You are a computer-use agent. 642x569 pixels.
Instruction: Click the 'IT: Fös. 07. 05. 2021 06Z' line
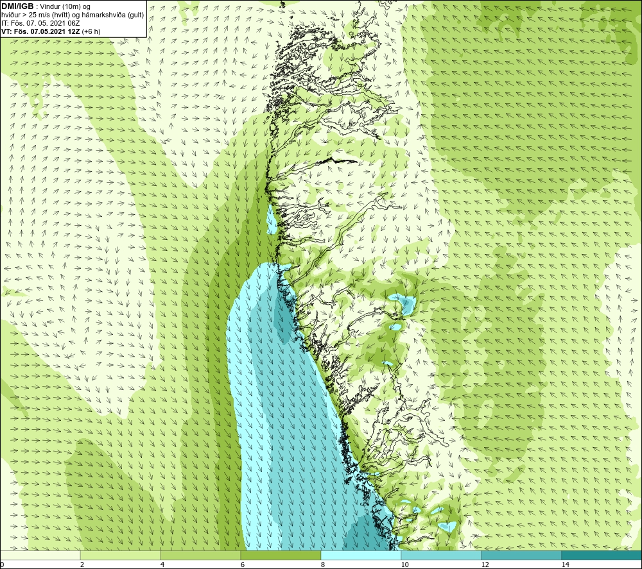[x=40, y=23]
